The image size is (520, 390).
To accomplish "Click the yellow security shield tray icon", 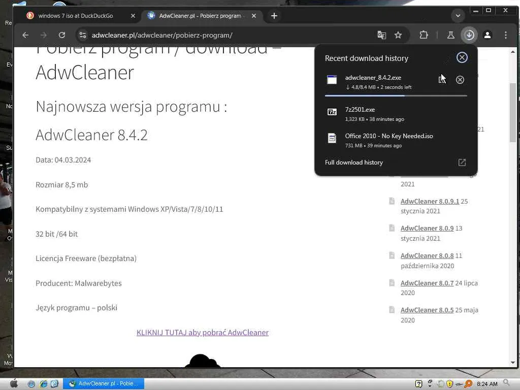I will coord(450,384).
